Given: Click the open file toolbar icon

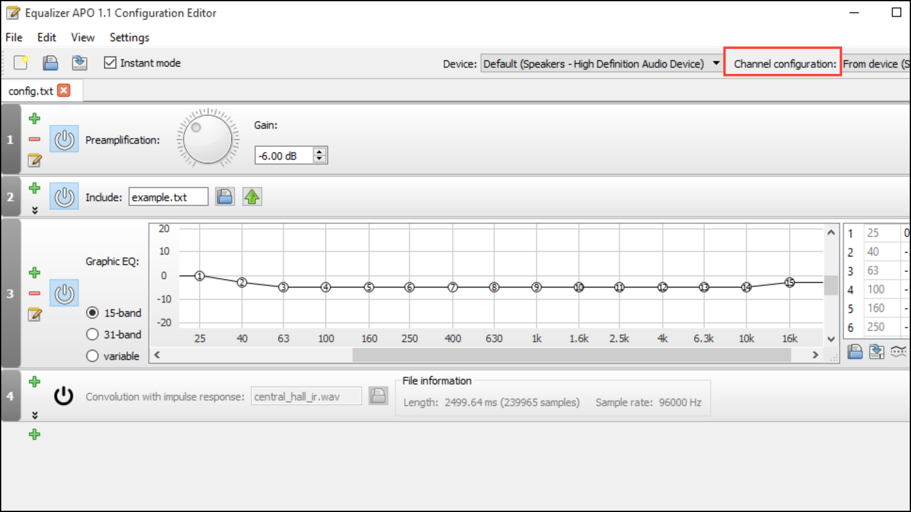Looking at the screenshot, I should pyautogui.click(x=50, y=63).
